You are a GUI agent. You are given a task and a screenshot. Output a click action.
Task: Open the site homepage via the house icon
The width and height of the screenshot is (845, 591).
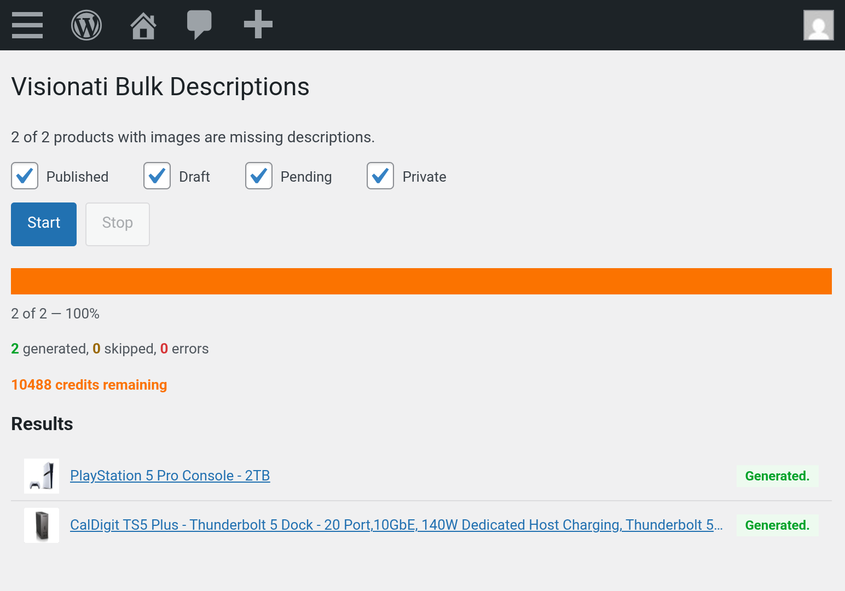tap(143, 25)
